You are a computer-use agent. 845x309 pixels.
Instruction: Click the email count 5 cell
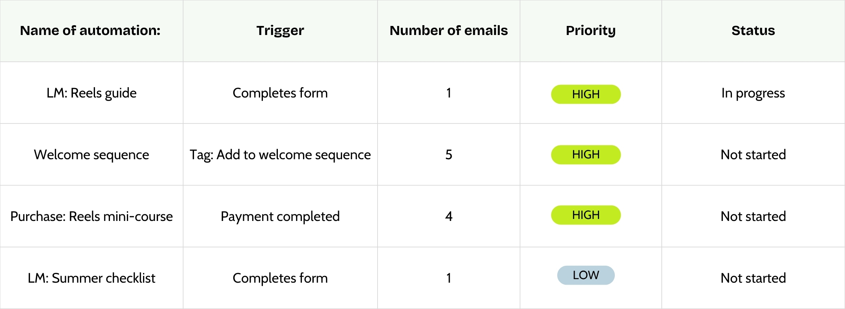pos(449,155)
